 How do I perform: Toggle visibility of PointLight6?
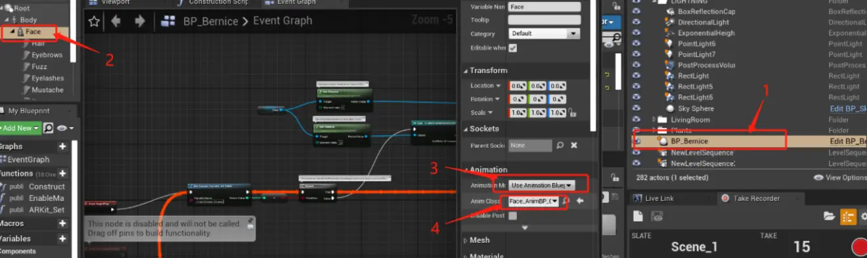click(636, 43)
